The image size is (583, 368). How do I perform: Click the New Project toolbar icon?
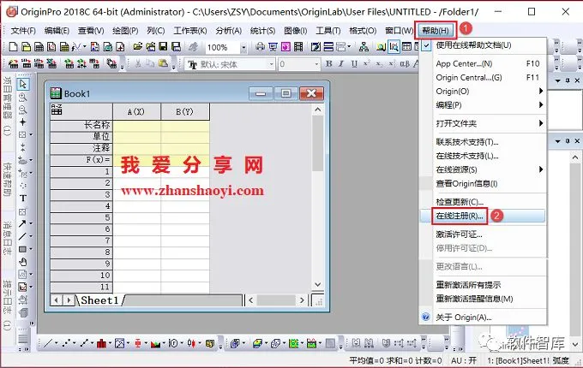(x=13, y=47)
